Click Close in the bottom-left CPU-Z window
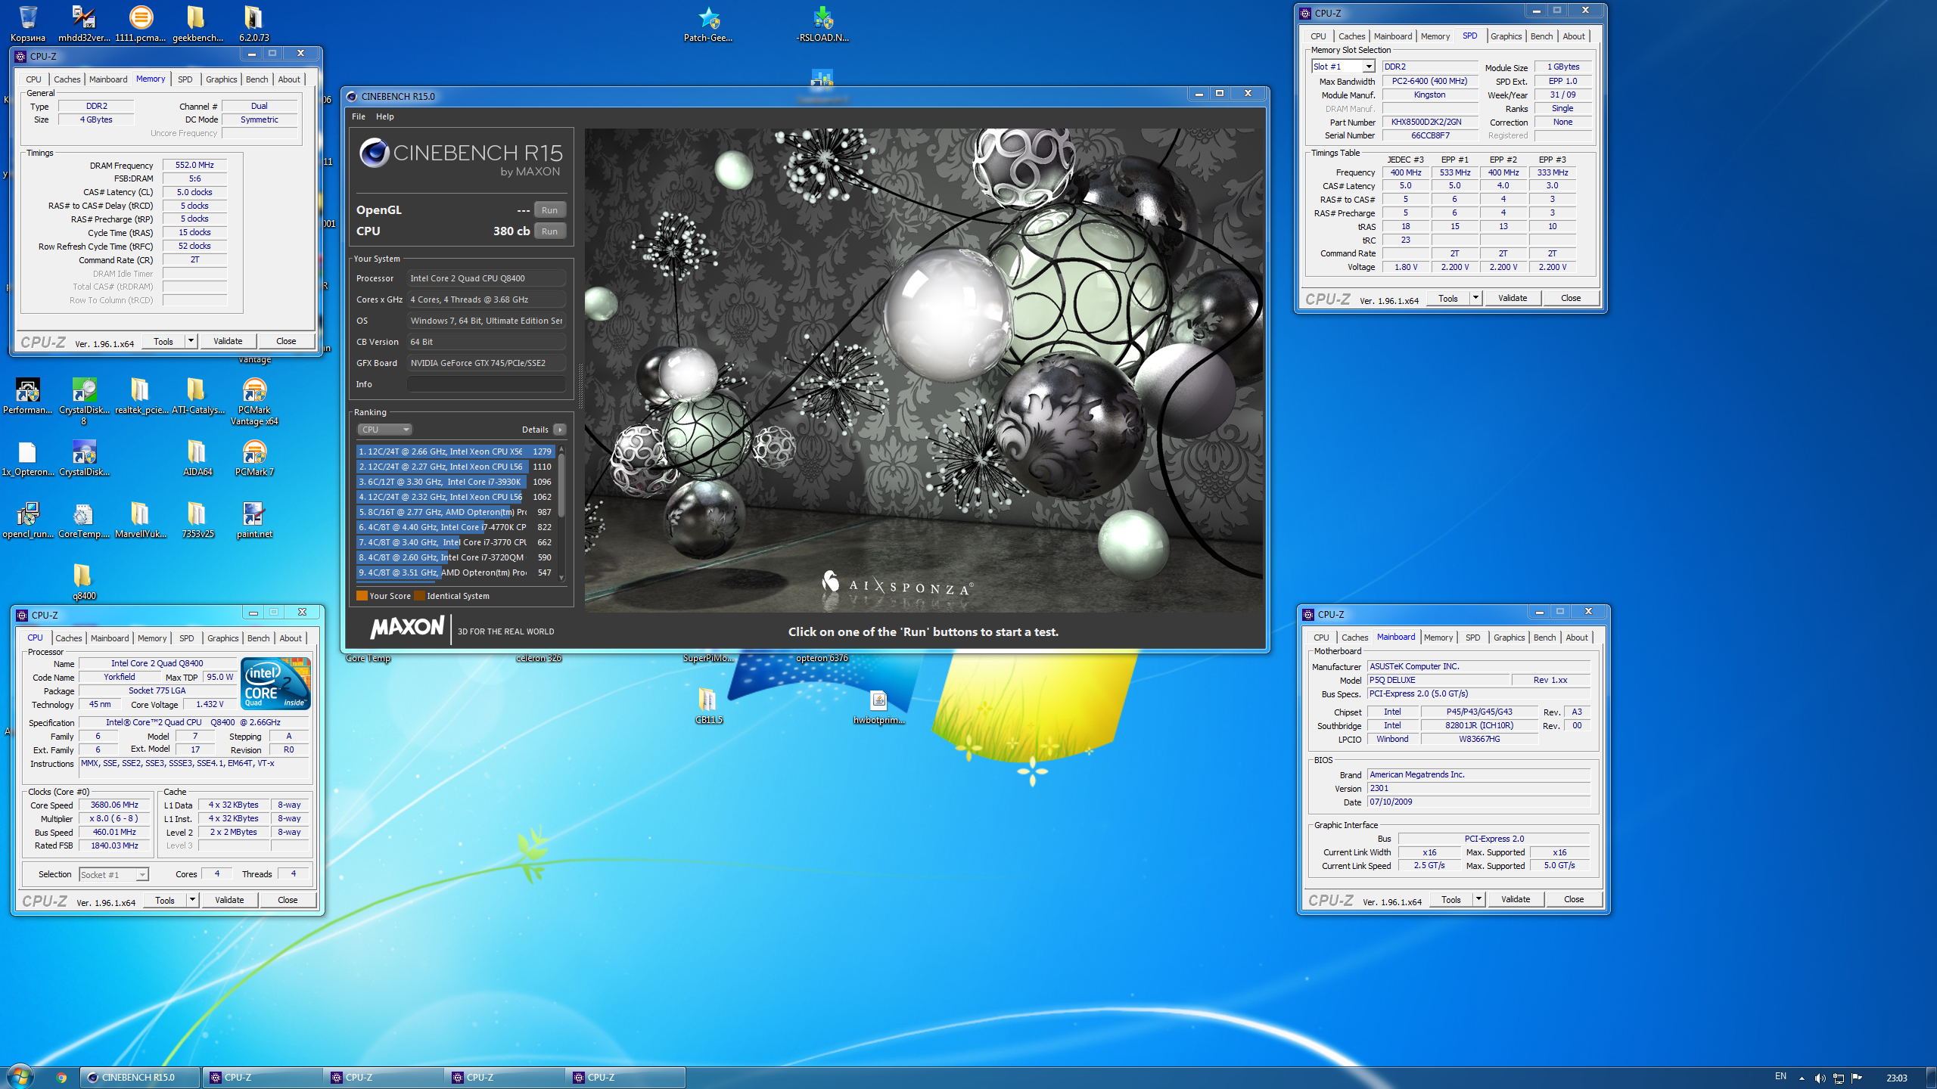The height and width of the screenshot is (1089, 1937). [288, 900]
